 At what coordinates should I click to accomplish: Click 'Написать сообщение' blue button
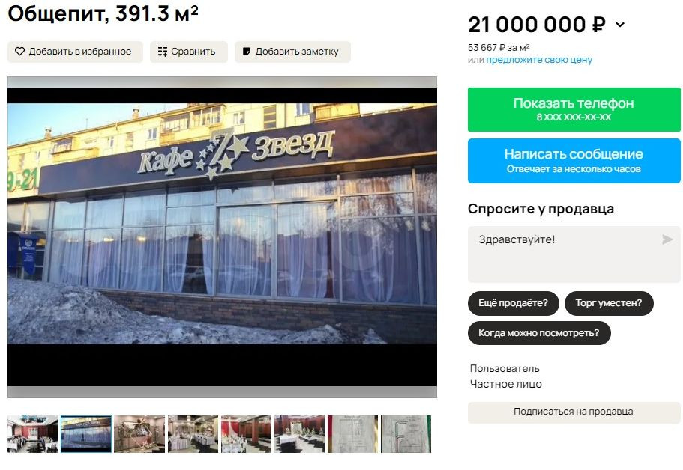coord(574,160)
